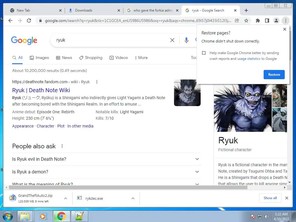Open rykdec.exe download options arrow

133,198
